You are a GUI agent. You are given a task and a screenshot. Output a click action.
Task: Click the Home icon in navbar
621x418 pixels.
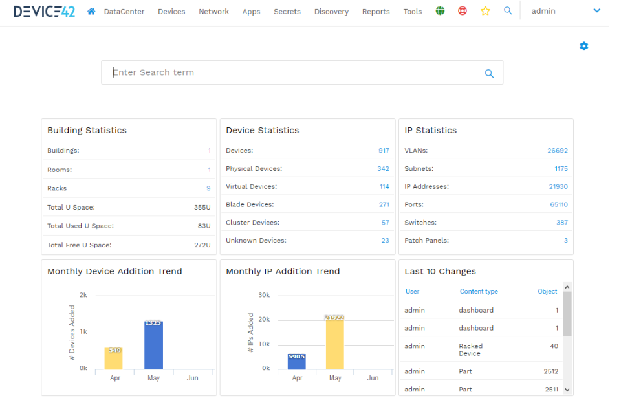tap(91, 11)
